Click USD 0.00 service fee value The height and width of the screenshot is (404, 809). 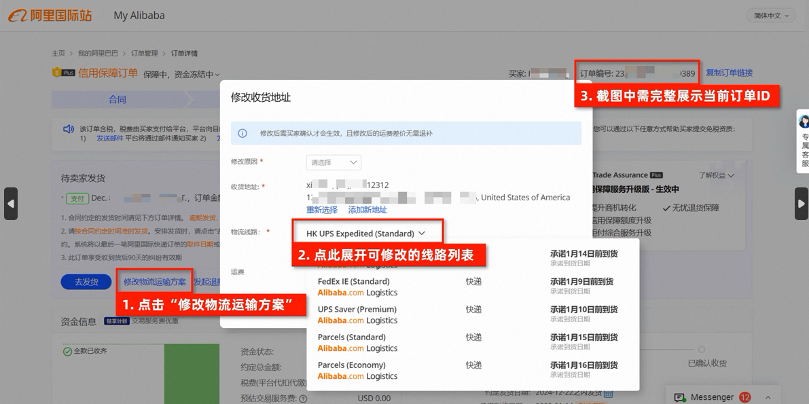click(x=374, y=399)
